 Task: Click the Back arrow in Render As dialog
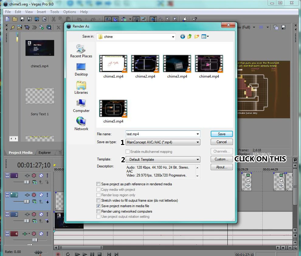[182, 37]
